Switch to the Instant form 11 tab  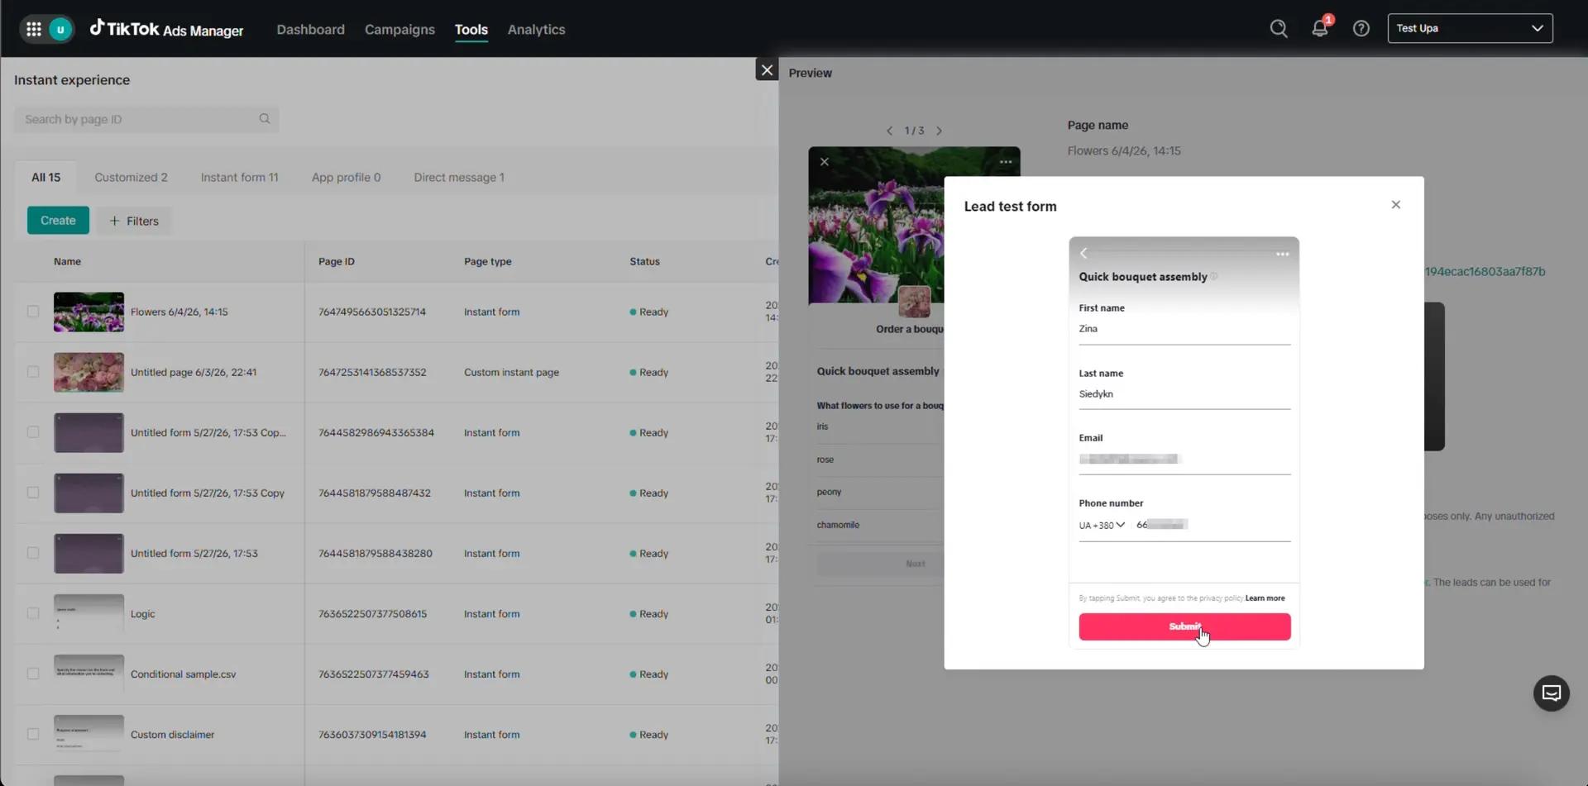pos(239,178)
